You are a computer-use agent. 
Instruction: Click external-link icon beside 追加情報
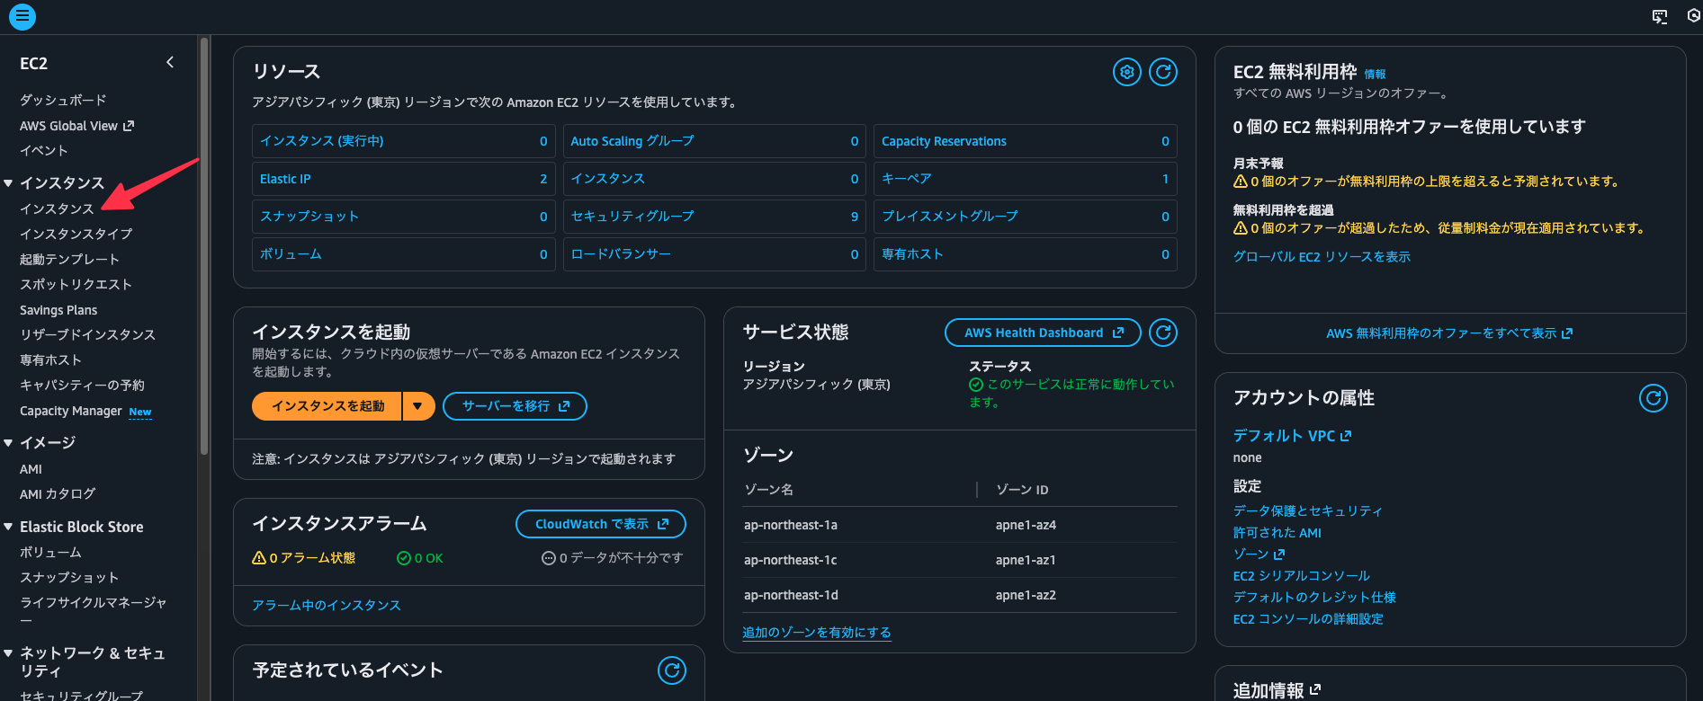pos(1315,689)
